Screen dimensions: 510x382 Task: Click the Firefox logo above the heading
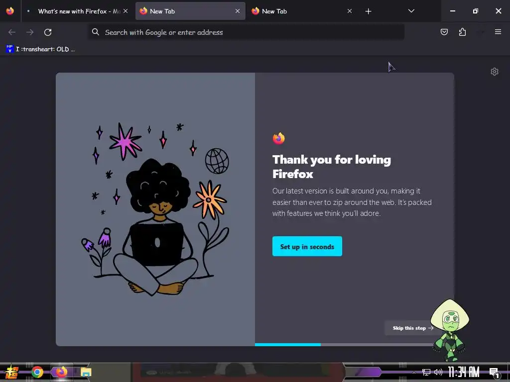click(278, 138)
